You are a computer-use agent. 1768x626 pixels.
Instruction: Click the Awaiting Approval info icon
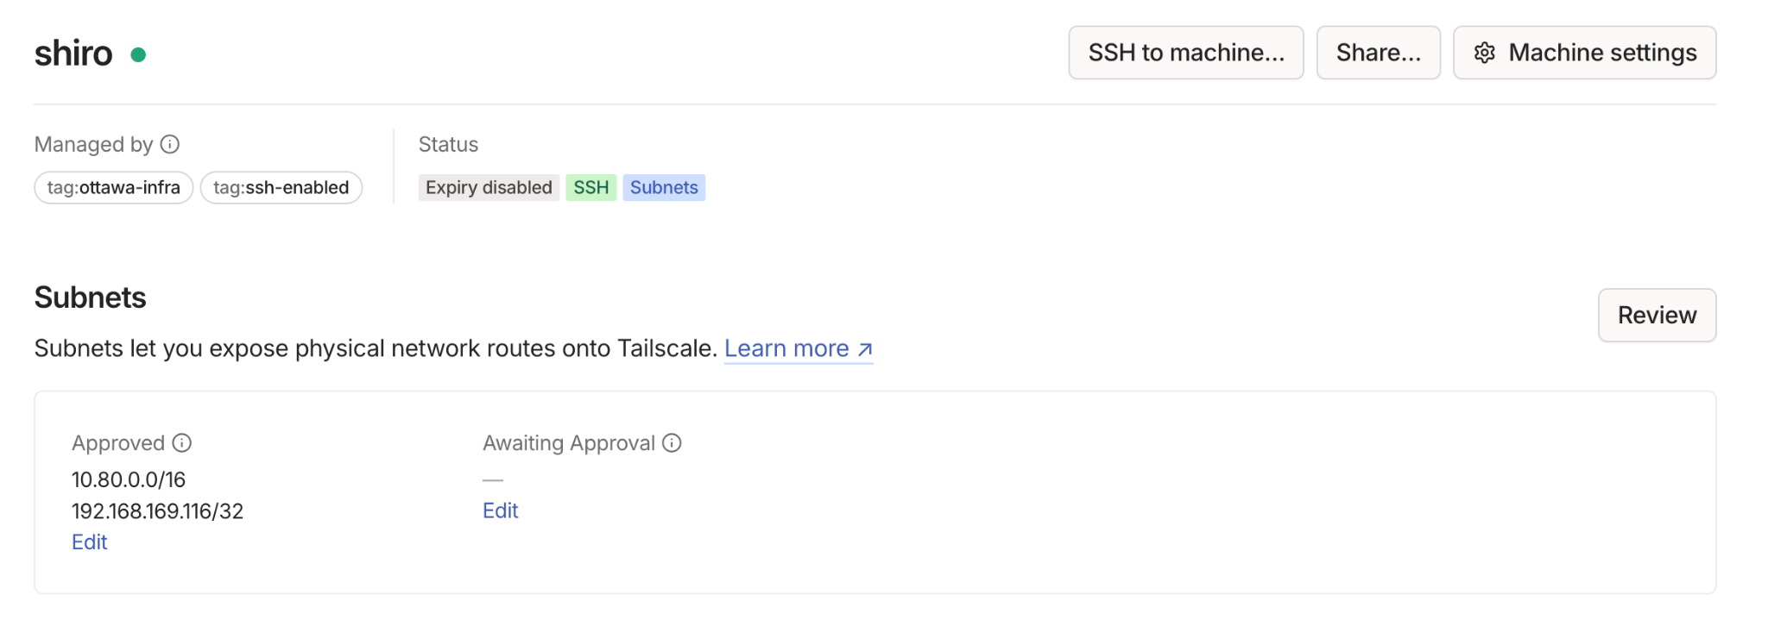coord(672,443)
